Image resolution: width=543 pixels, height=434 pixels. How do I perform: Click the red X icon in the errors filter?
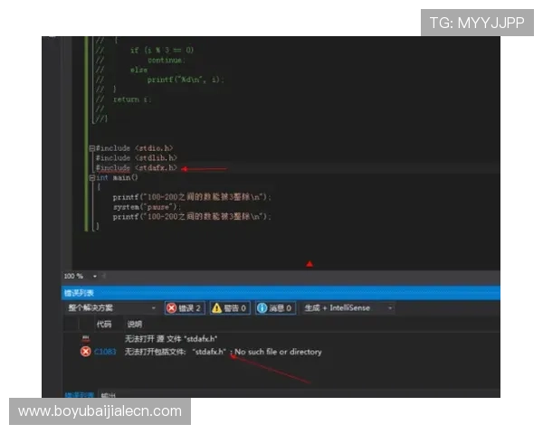tap(171, 308)
